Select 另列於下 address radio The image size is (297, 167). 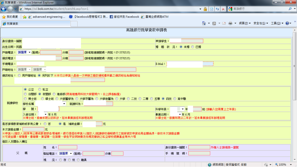point(39,76)
